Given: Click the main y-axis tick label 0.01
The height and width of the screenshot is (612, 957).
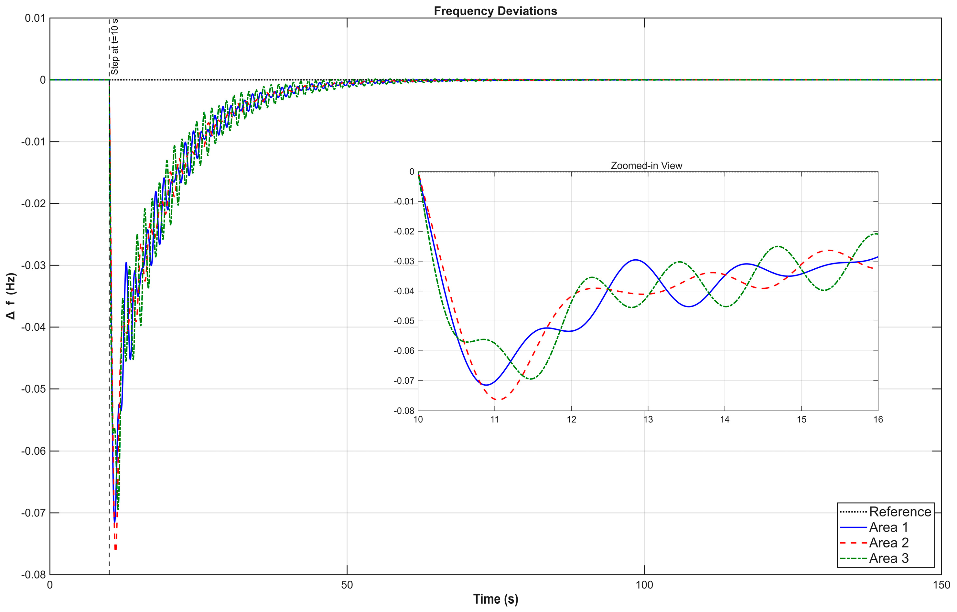Looking at the screenshot, I should click(35, 18).
